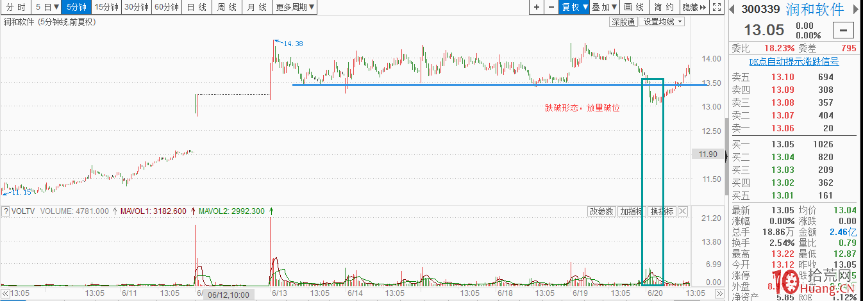Click the 买三 13.03 order row
The width and height of the screenshot is (863, 301).
[x=794, y=170]
